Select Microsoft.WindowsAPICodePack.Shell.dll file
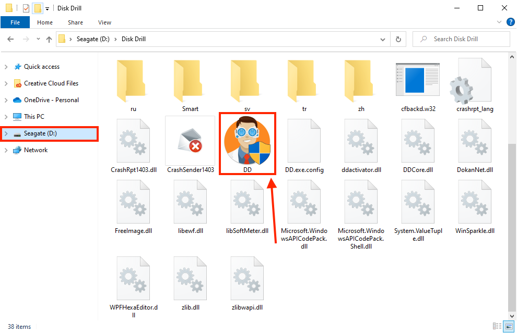This screenshot has height=333, width=517. [361, 215]
